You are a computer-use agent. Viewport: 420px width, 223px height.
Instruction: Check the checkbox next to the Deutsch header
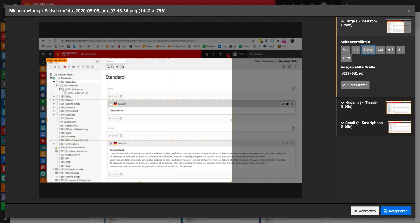[x=110, y=104]
